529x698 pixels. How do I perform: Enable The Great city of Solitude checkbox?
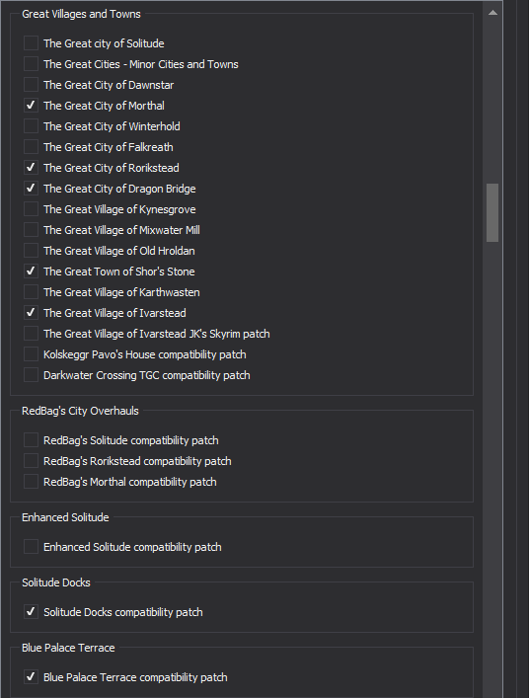click(31, 43)
